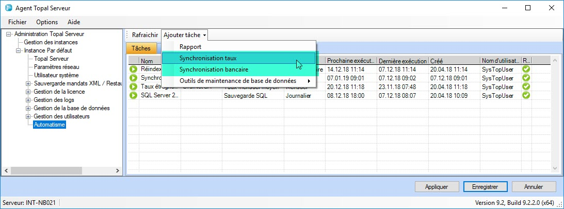This screenshot has width=564, height=209.
Task: Click the Topal app icon in the title bar
Action: click(8, 8)
